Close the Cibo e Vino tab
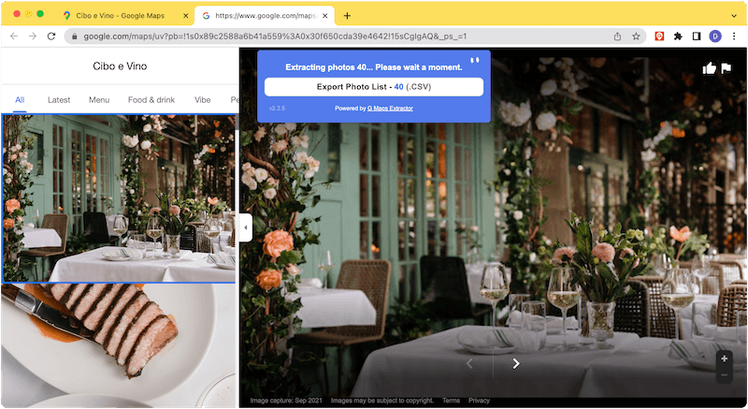 coord(185,16)
